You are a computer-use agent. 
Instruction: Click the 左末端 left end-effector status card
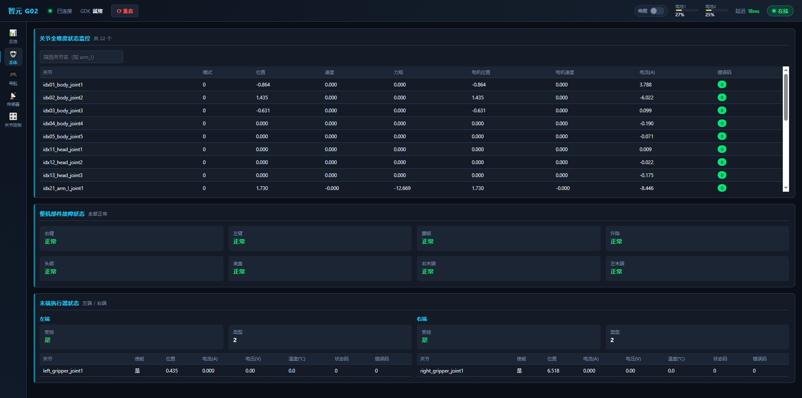[x=697, y=268]
